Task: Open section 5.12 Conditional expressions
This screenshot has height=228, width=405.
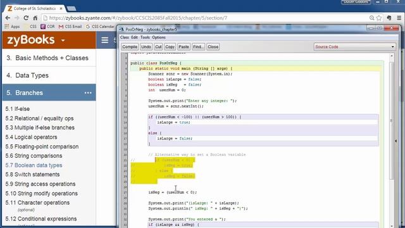Action: tap(41, 218)
